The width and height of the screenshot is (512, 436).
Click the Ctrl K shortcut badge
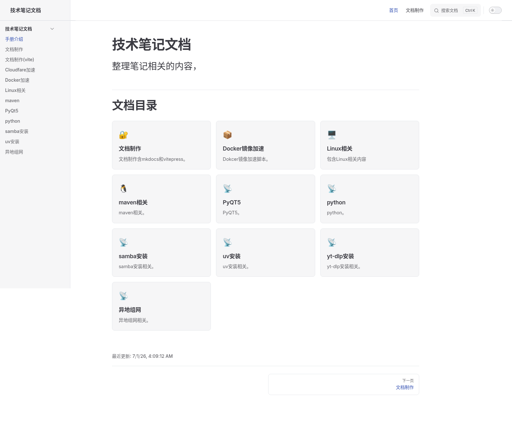coord(470,10)
